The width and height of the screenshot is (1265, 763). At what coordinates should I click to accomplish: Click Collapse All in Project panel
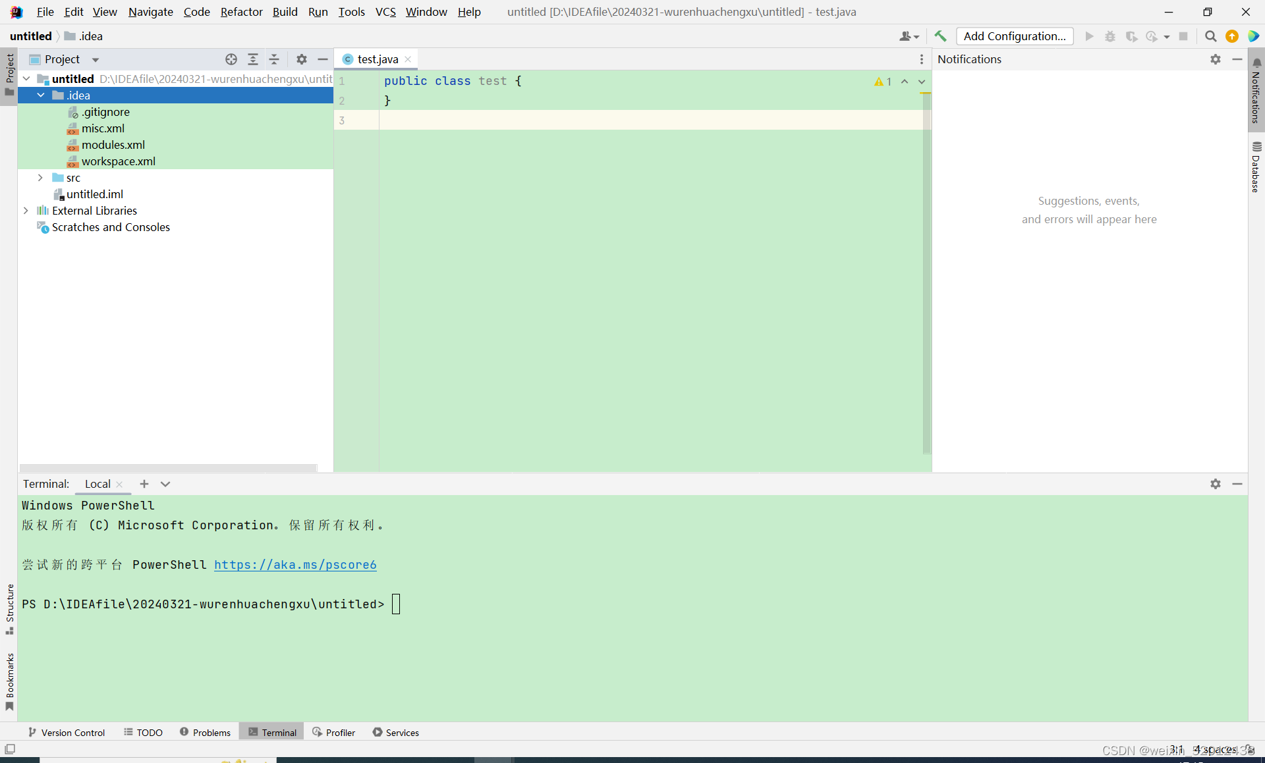click(275, 59)
